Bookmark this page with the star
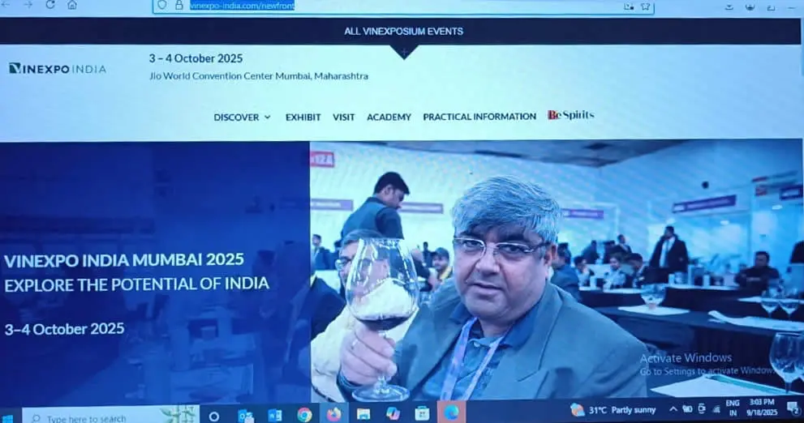 pos(645,6)
